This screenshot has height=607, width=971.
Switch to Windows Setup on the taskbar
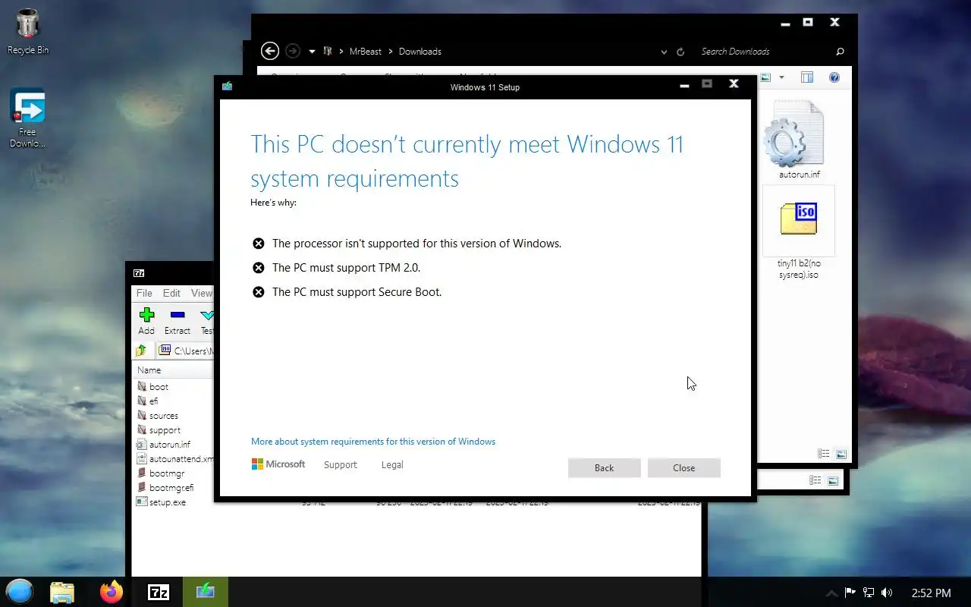click(205, 592)
